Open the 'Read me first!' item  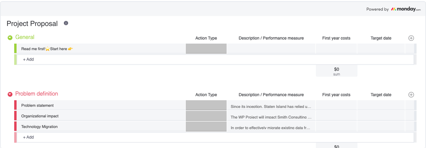pyautogui.click(x=47, y=49)
